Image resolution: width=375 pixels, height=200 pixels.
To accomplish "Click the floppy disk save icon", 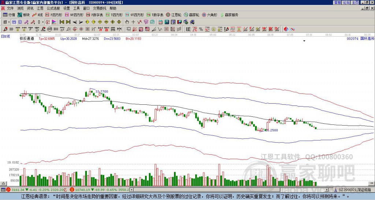I will coord(179,22).
